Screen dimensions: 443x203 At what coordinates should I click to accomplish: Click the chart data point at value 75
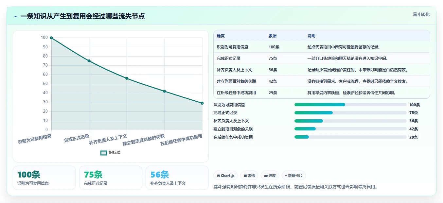coord(89,61)
